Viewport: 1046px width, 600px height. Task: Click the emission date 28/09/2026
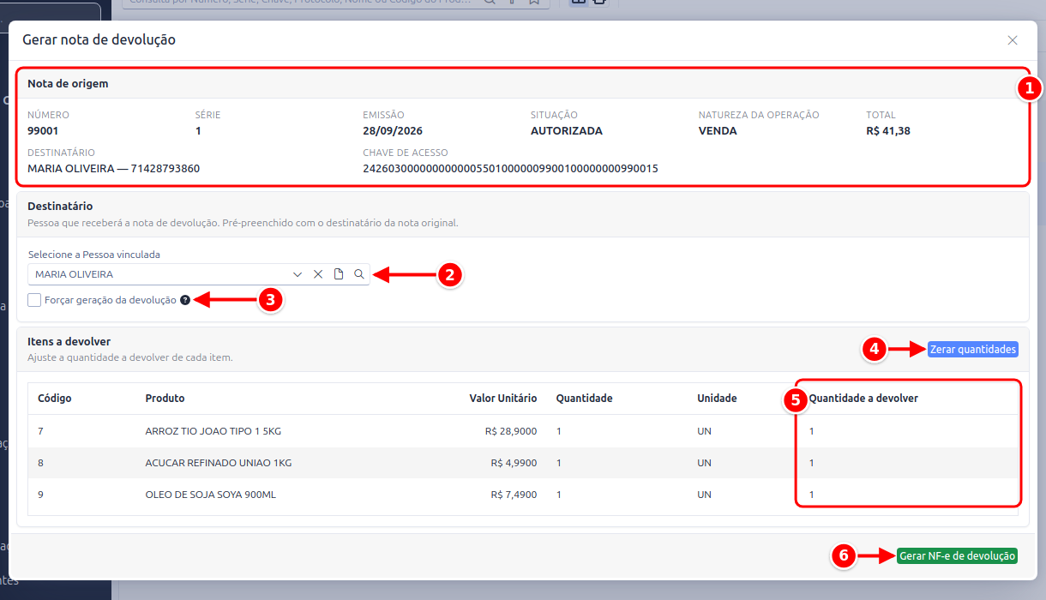[x=393, y=131]
